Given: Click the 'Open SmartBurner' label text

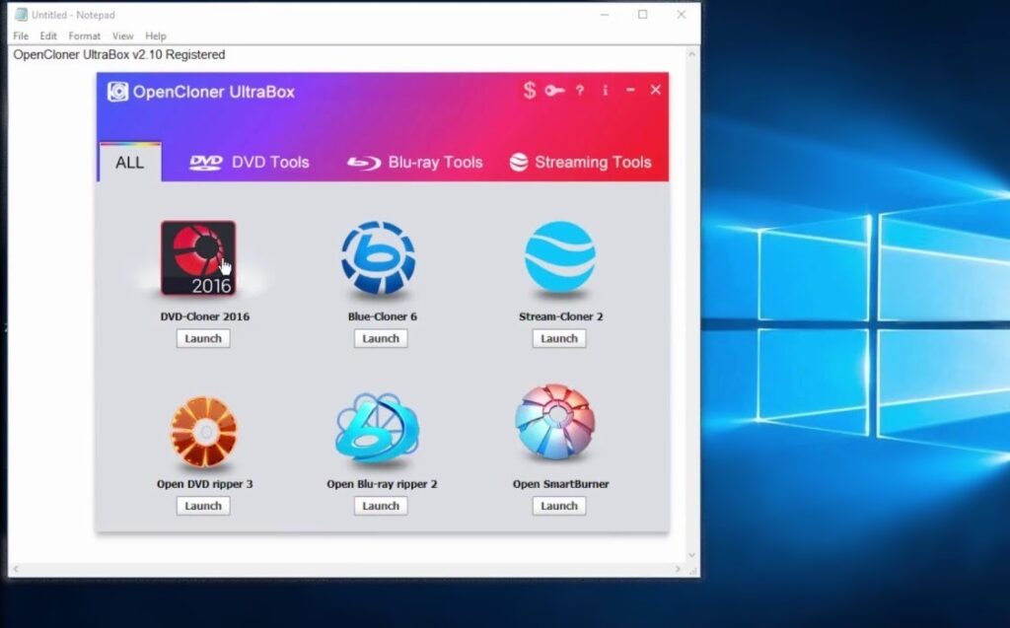Looking at the screenshot, I should click(560, 484).
